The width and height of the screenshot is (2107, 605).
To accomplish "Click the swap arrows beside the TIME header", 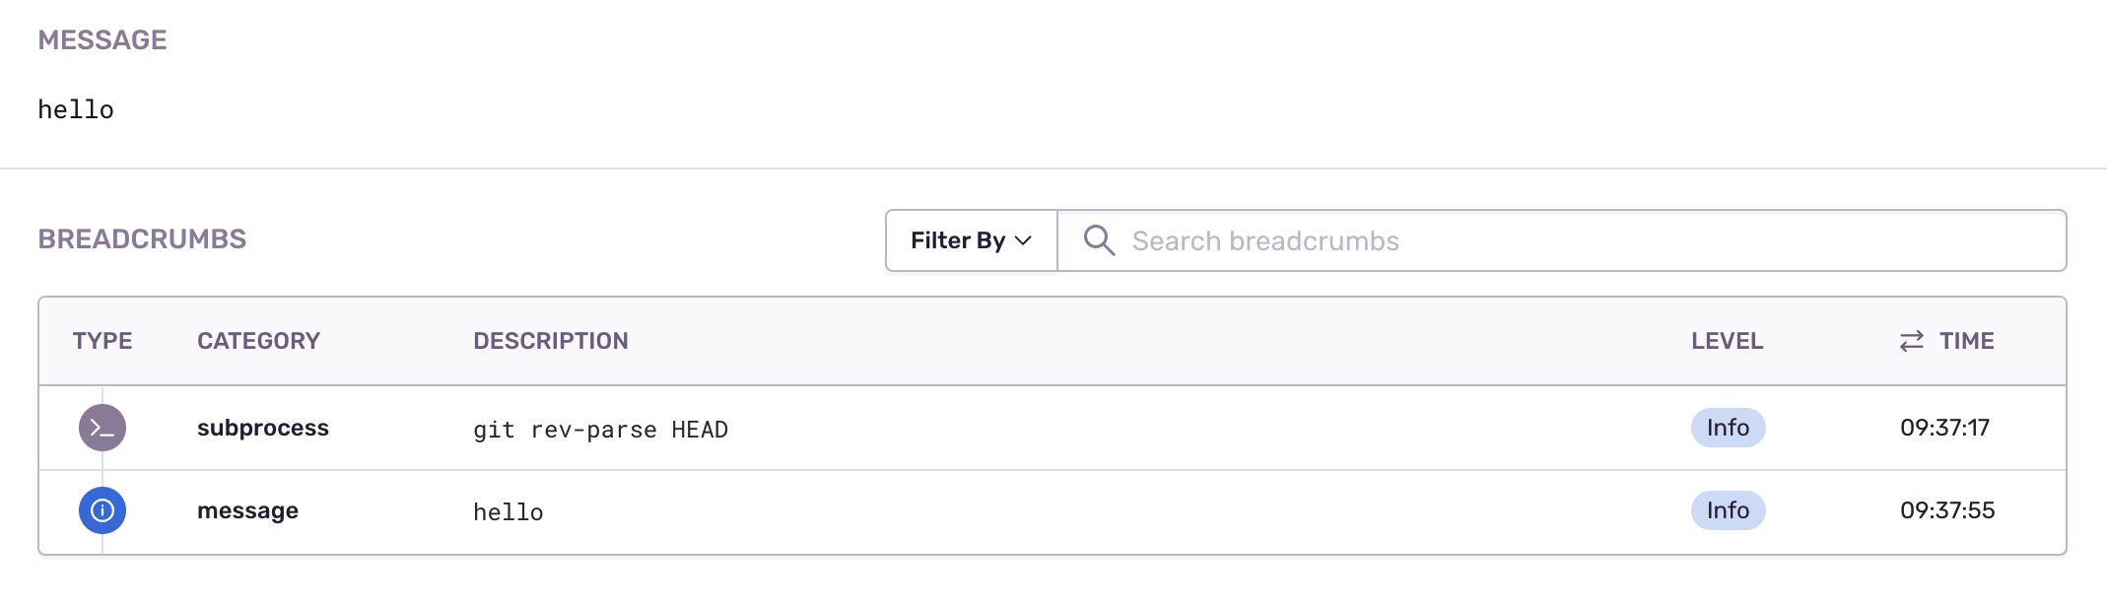I will pyautogui.click(x=1910, y=341).
